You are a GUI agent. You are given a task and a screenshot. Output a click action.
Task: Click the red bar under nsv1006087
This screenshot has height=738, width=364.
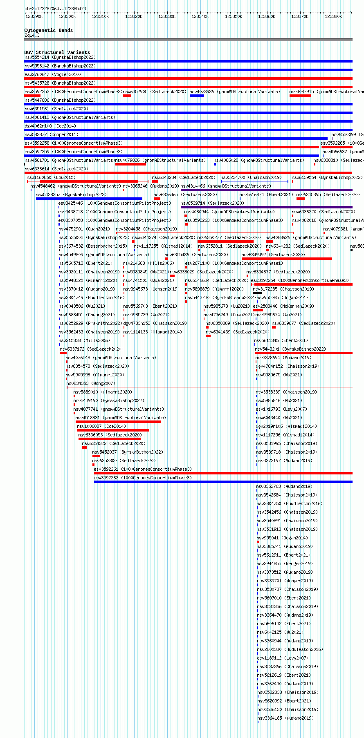pyautogui.click(x=113, y=430)
